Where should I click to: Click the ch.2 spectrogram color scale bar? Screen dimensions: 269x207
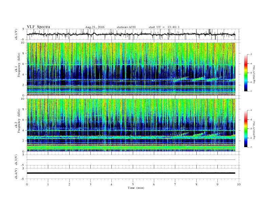point(246,129)
